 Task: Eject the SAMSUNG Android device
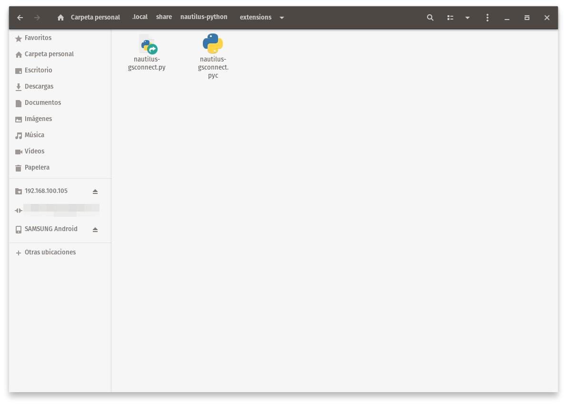point(95,229)
